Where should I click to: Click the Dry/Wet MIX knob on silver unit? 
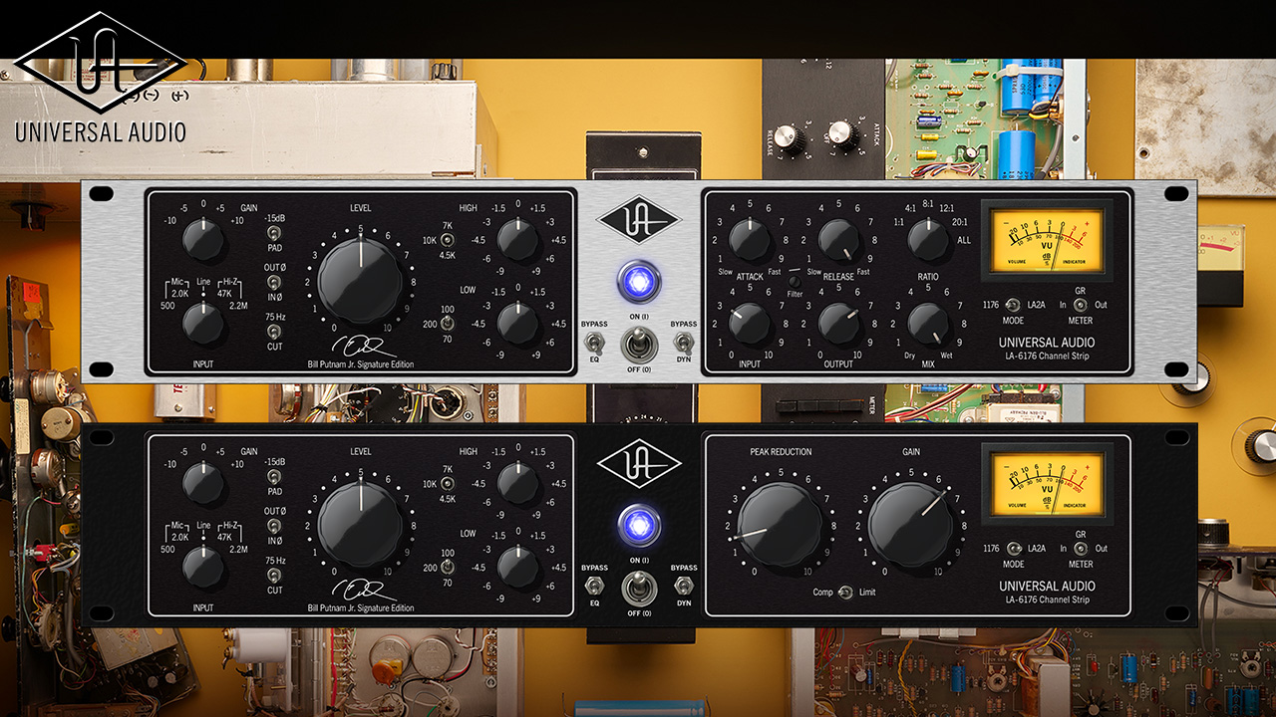click(x=927, y=323)
